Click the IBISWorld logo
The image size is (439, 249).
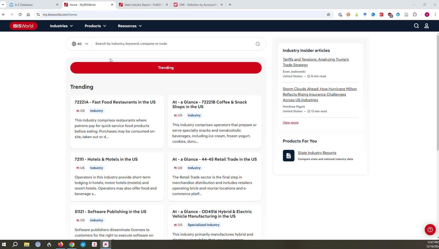23,26
